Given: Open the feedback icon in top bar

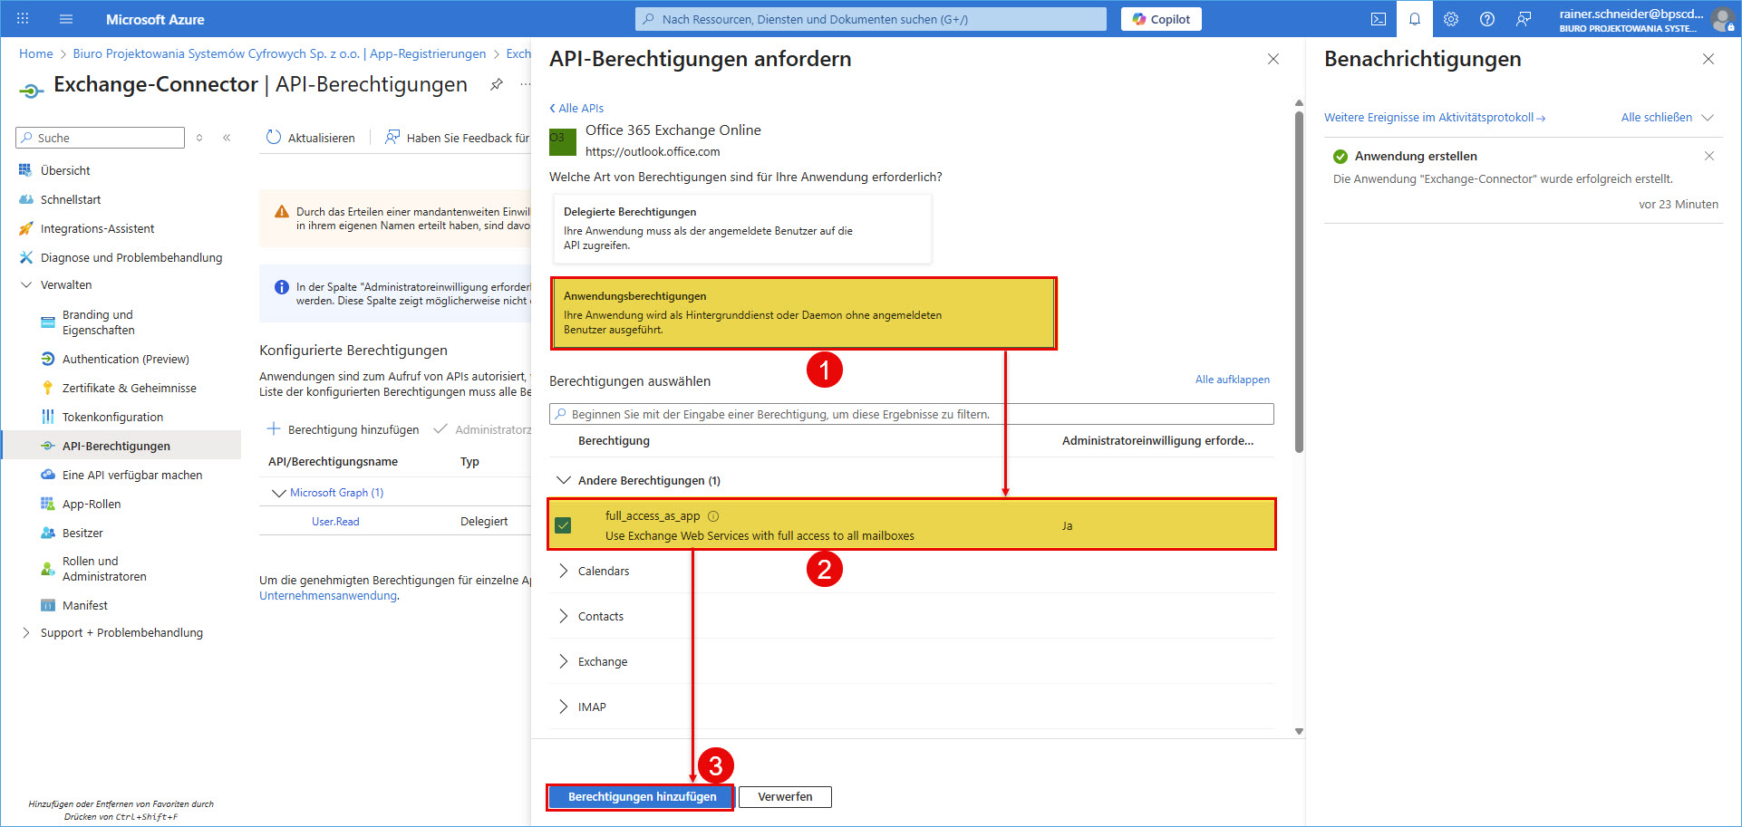Looking at the screenshot, I should (1524, 19).
